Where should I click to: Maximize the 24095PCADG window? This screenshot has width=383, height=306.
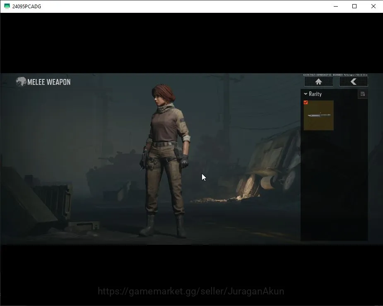click(x=354, y=6)
